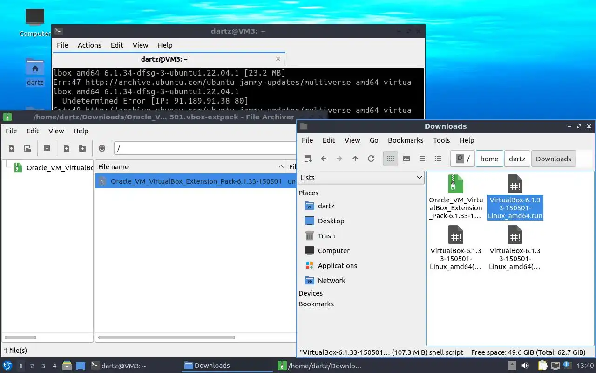Open the Actions menu in terminal
This screenshot has height=373, width=596.
coord(89,45)
